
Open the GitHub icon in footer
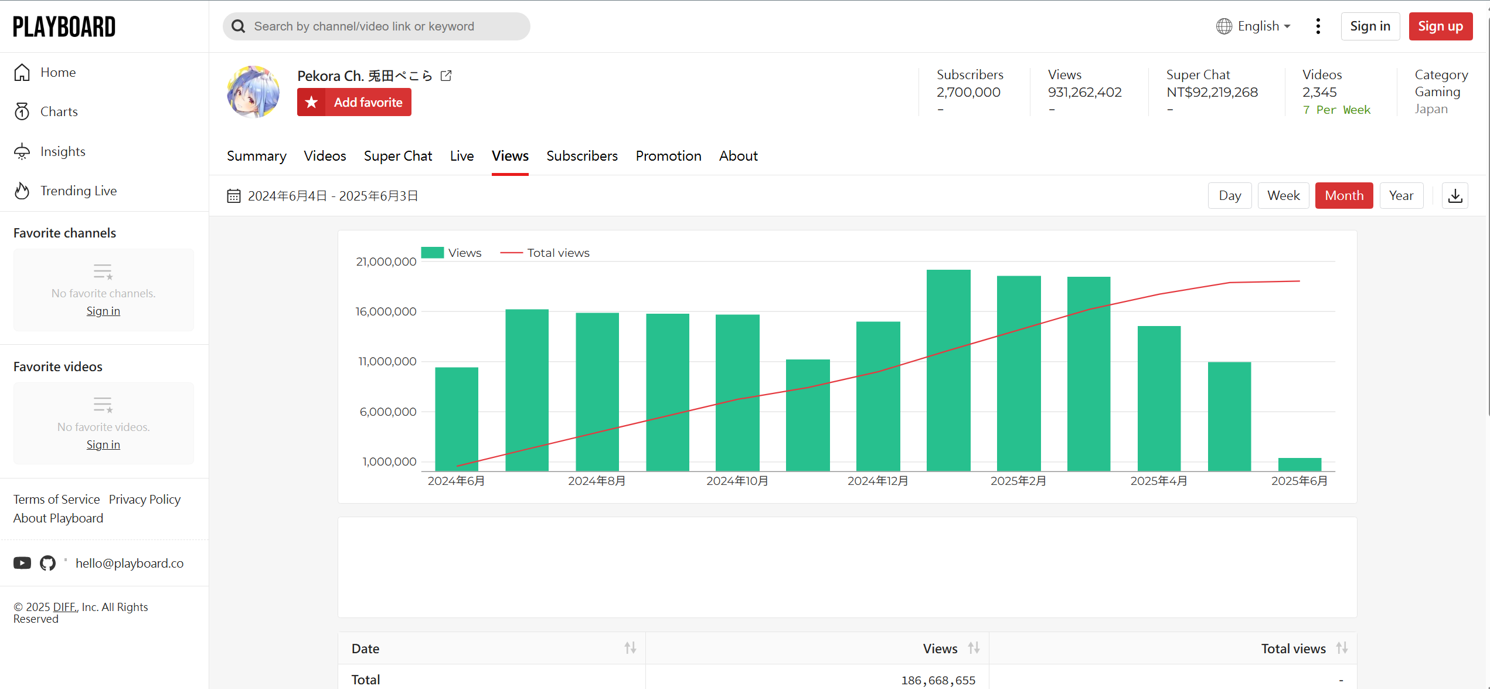[x=47, y=563]
